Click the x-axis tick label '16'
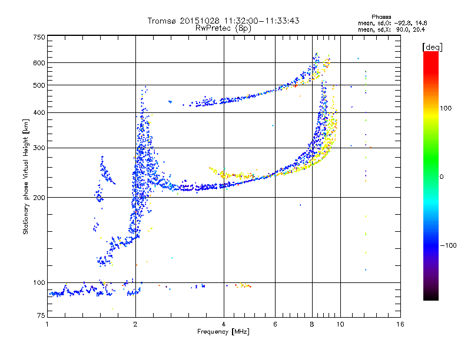471x353 pixels. [400, 324]
